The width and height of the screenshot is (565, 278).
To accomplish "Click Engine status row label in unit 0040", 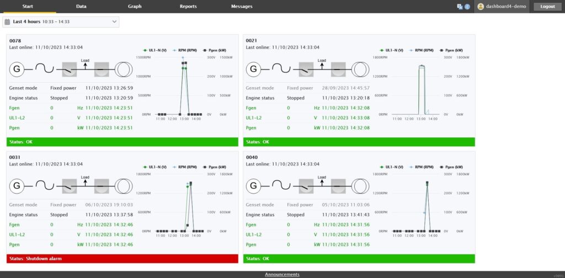I will point(260,215).
